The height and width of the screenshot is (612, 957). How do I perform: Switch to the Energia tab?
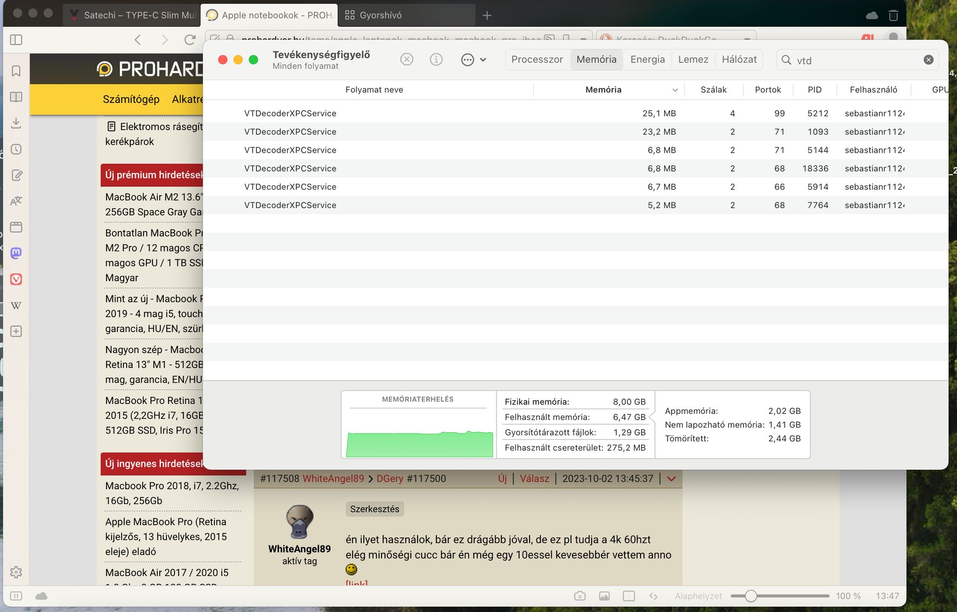(x=647, y=60)
